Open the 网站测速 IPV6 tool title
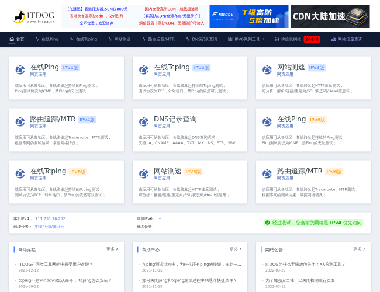 pos(168,171)
